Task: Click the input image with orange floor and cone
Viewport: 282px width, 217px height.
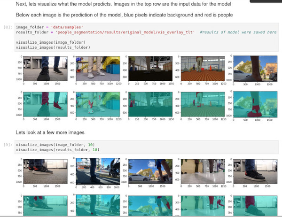Action: [x=201, y=68]
